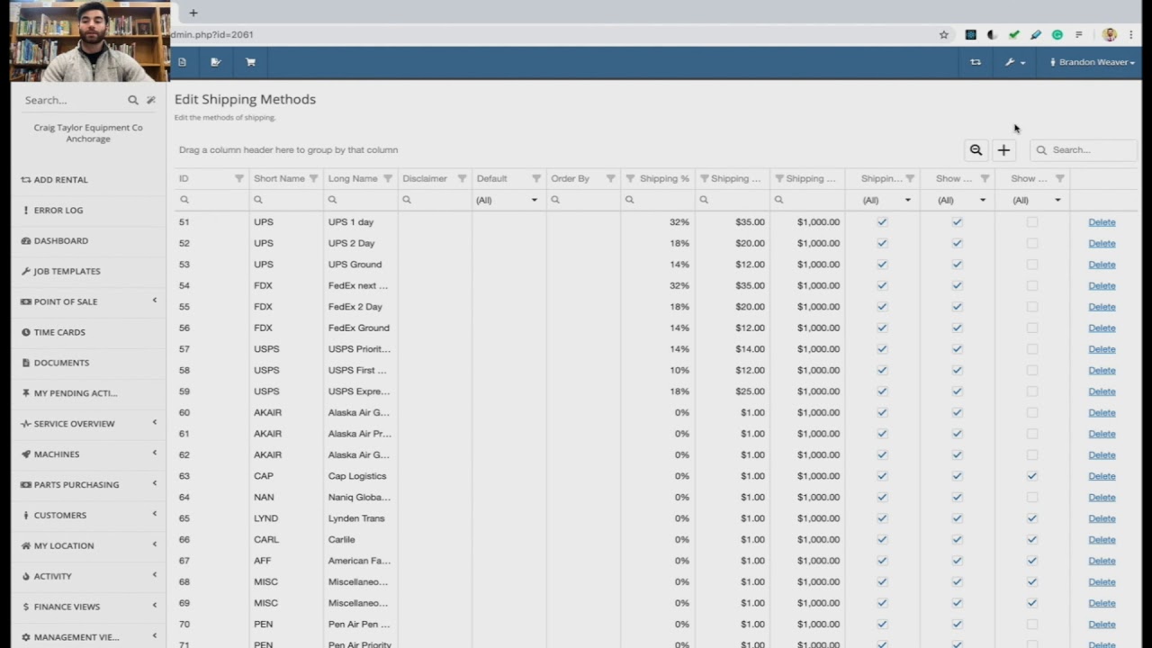Click the zoom-out magnifier above the grid
1152x648 pixels.
coord(976,149)
